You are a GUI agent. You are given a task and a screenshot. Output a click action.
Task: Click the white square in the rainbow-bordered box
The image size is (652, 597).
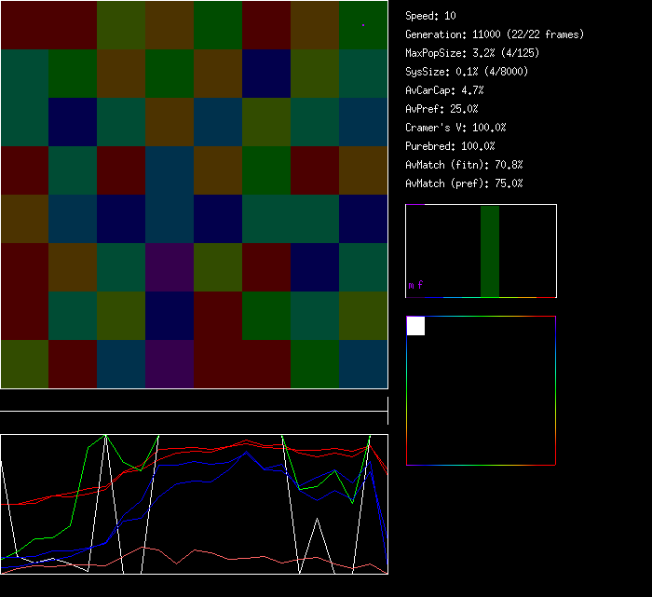(x=416, y=326)
